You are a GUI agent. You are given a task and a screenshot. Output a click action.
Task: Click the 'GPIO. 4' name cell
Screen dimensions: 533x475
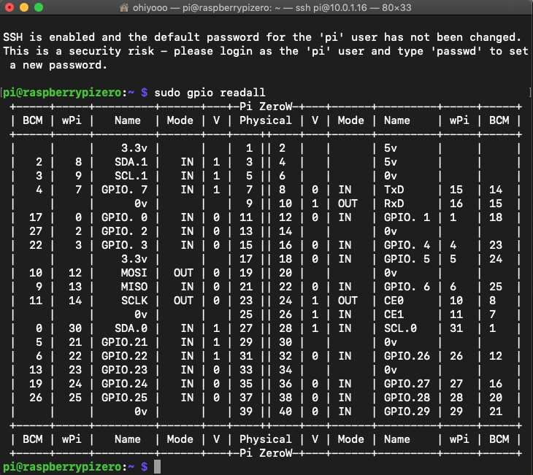click(407, 245)
